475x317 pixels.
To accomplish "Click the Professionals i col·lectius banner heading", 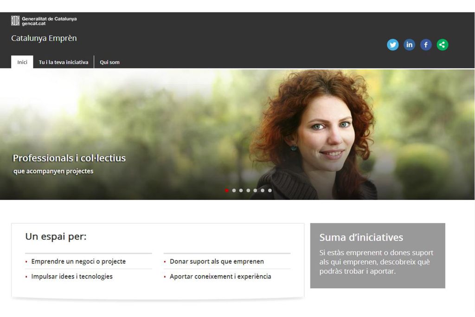I will [x=69, y=158].
